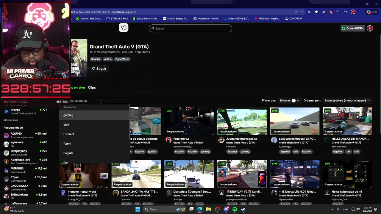Open agusneta in the recommended channels
381x214 pixels.
coord(25,144)
